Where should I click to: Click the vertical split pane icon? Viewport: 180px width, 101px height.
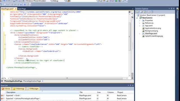(x=132, y=74)
